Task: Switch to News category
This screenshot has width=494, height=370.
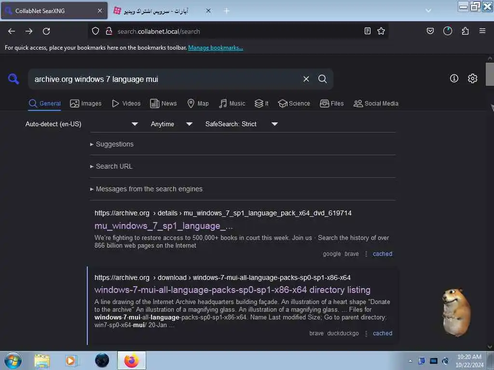Action: click(163, 104)
